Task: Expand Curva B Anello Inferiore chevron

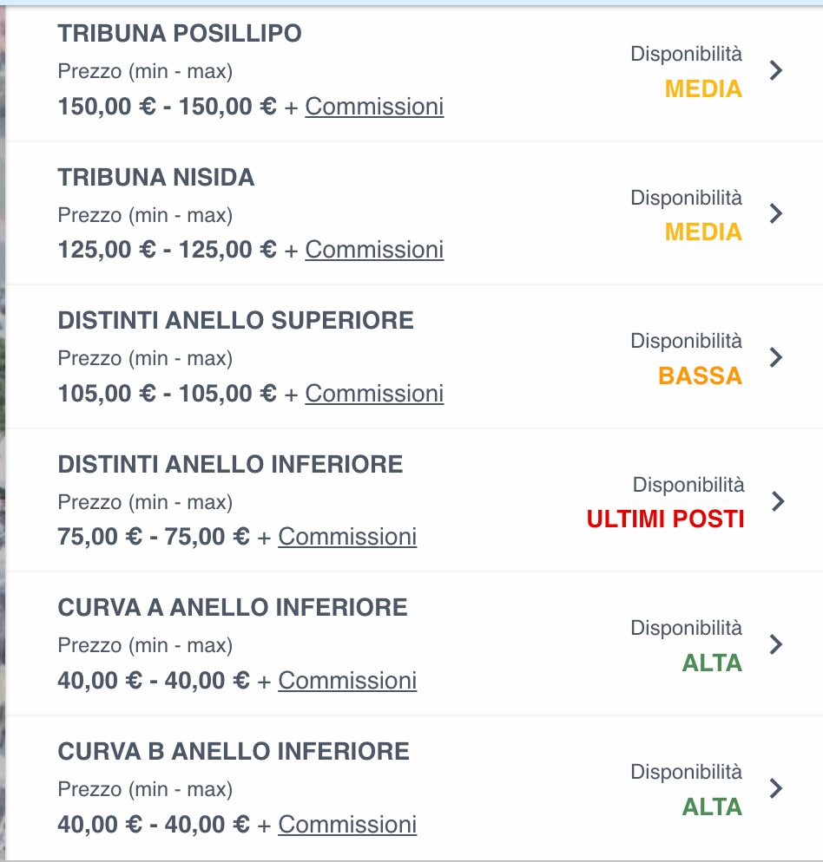Action: pos(777,787)
